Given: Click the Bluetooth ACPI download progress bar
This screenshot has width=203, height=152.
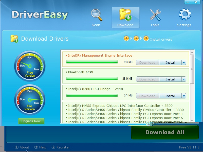Looking at the screenshot, I should point(92,78).
